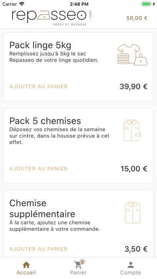Open the Pack 5 chemises title
Screen dimensions: 157x279
coord(45,121)
